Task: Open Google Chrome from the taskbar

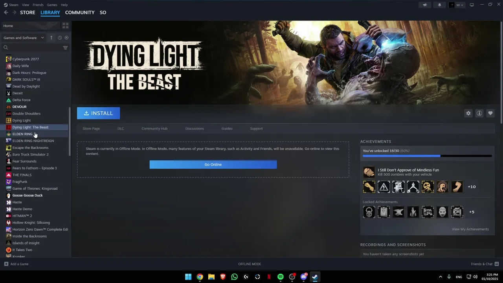Action: coord(200,277)
